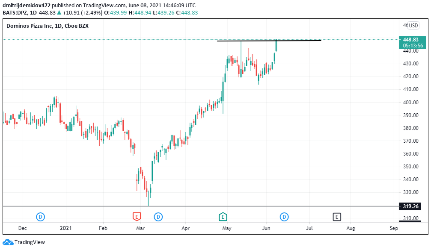Viewport: 431px width, 250px height.
Task: Click the O:439.99 open value
Action: (x=116, y=13)
